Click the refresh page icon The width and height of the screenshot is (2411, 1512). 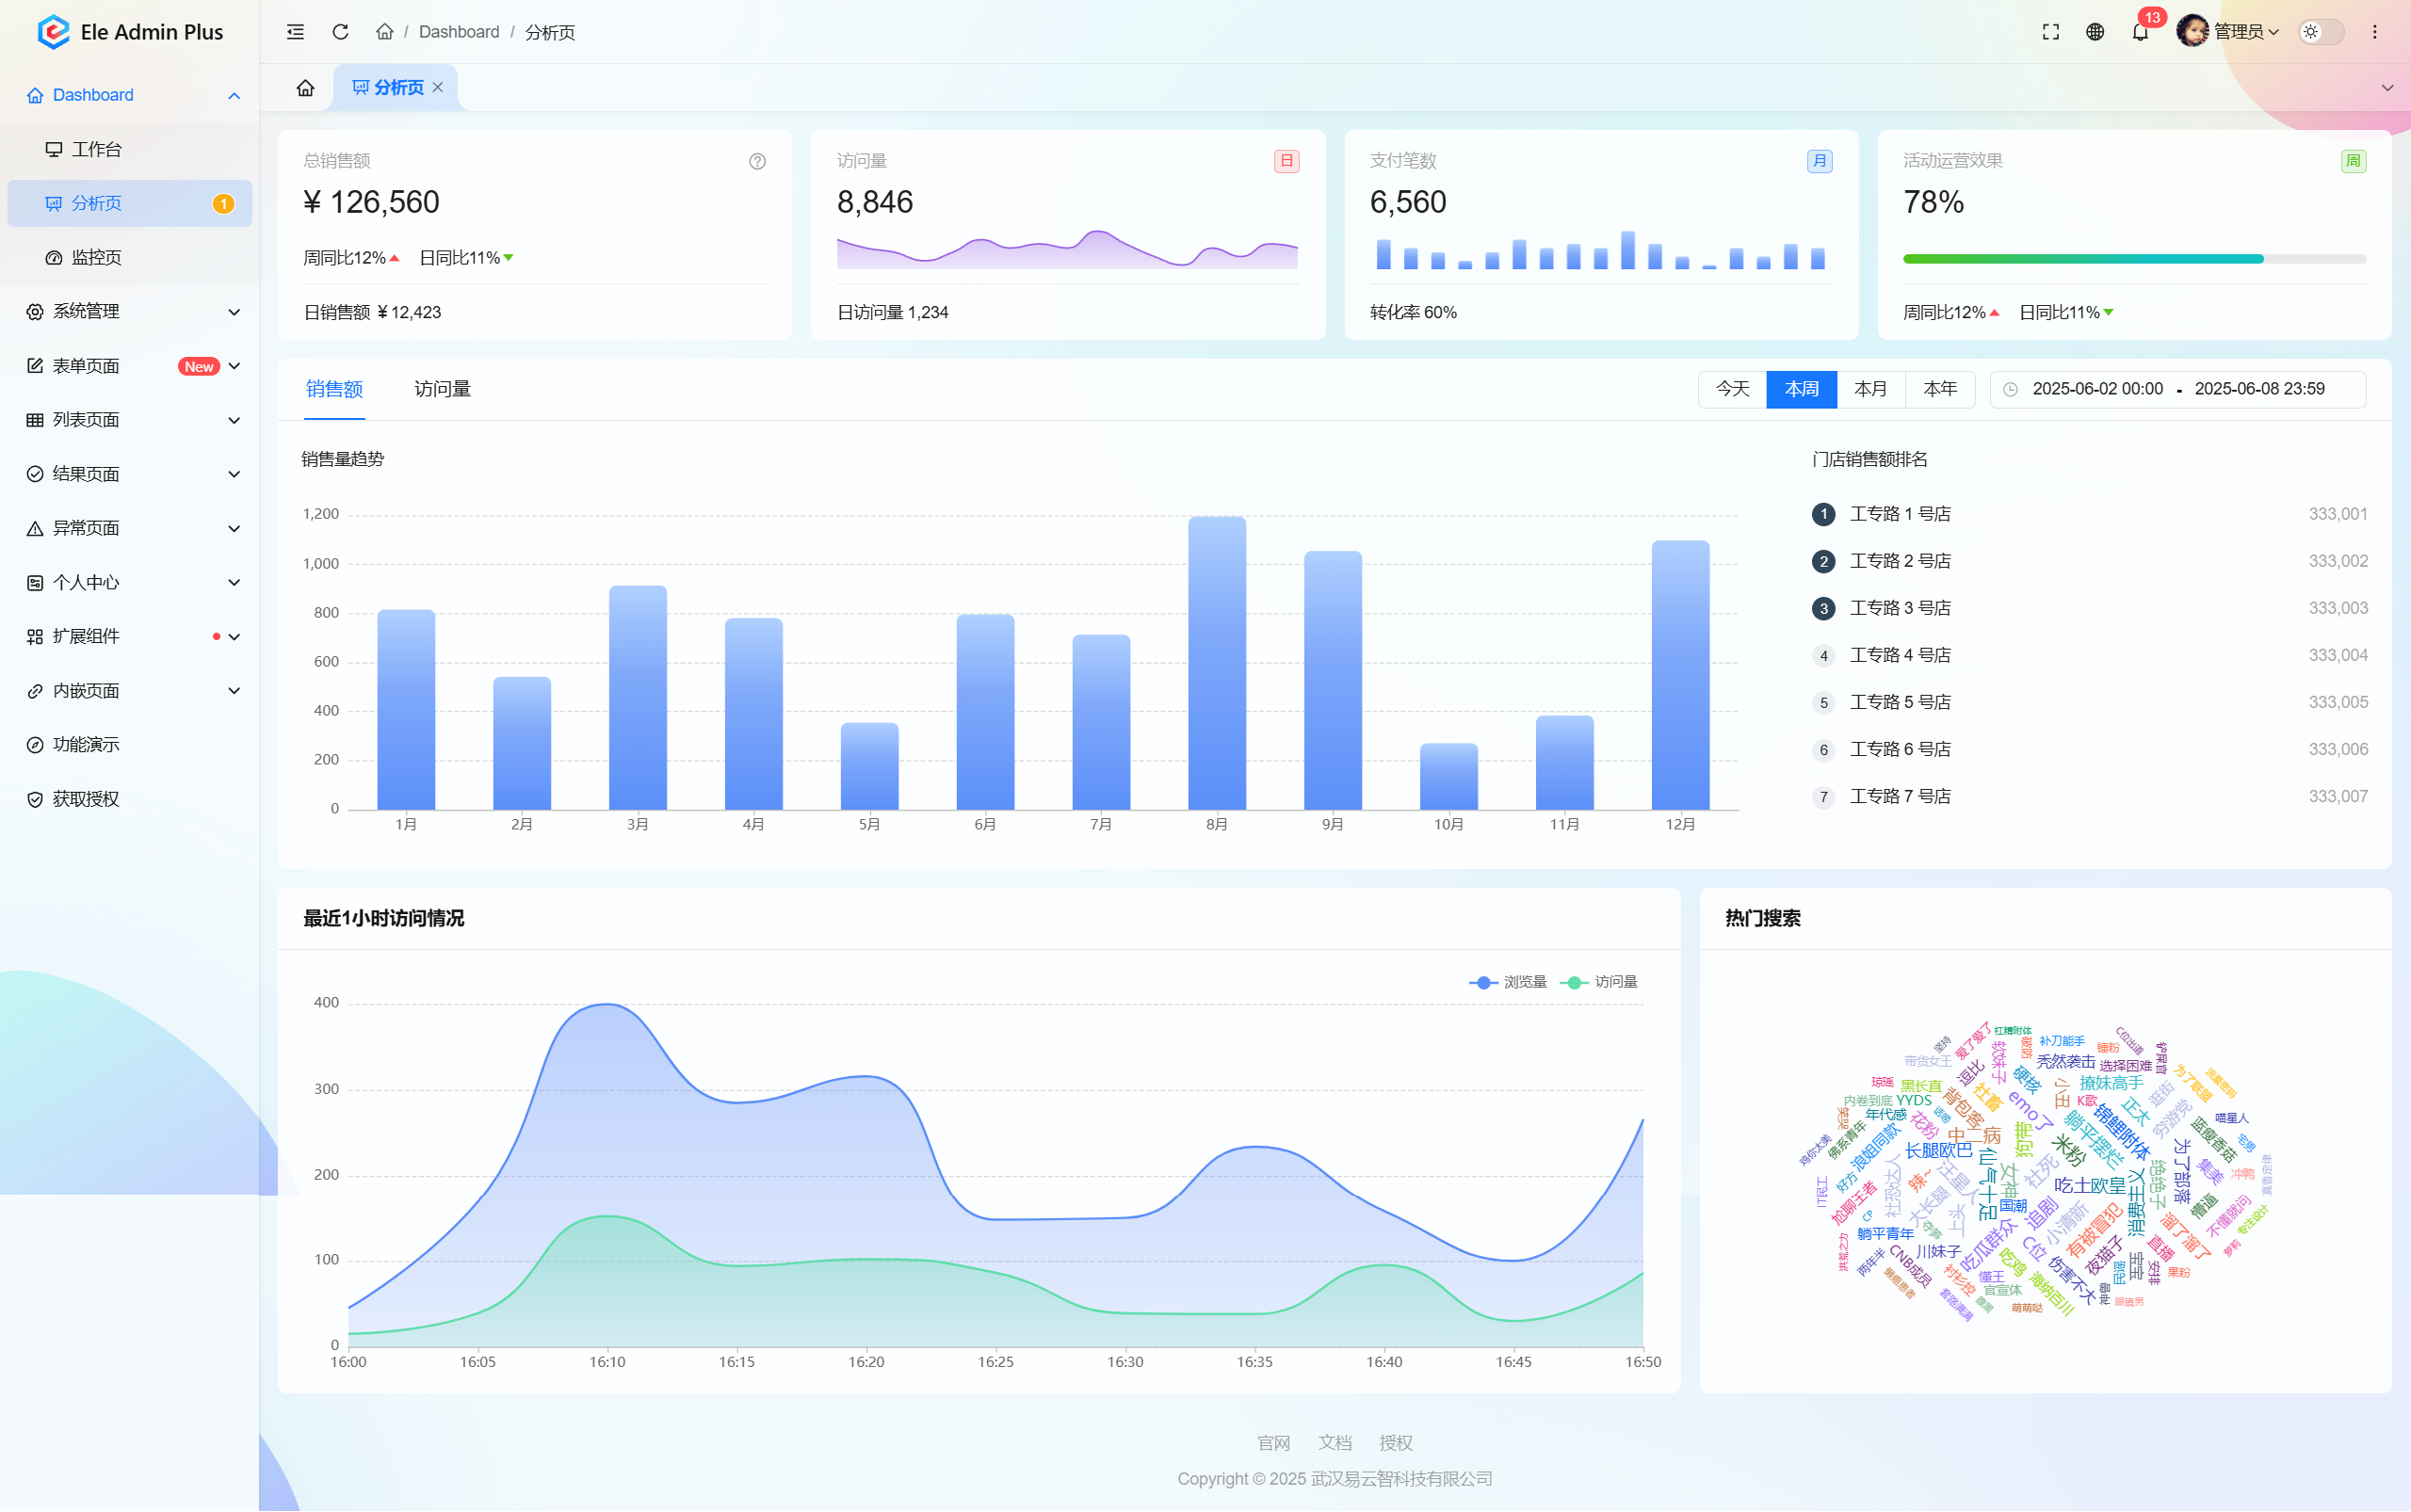340,32
